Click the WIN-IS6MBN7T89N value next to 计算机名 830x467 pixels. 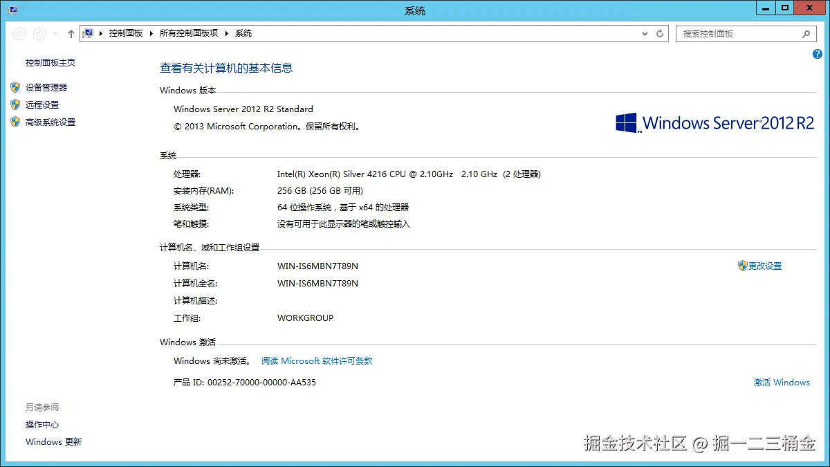click(x=317, y=266)
